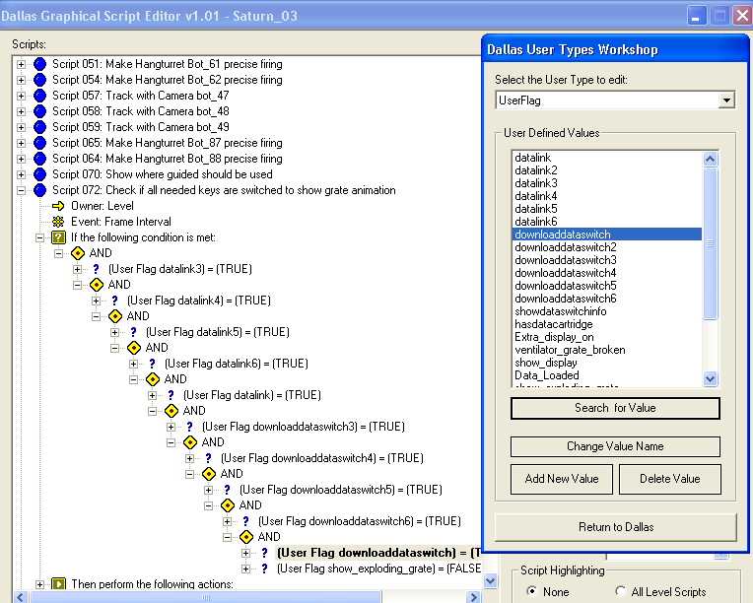Click blue sphere icon of Script 070
Viewport: 753px width, 603px height.
(x=39, y=174)
